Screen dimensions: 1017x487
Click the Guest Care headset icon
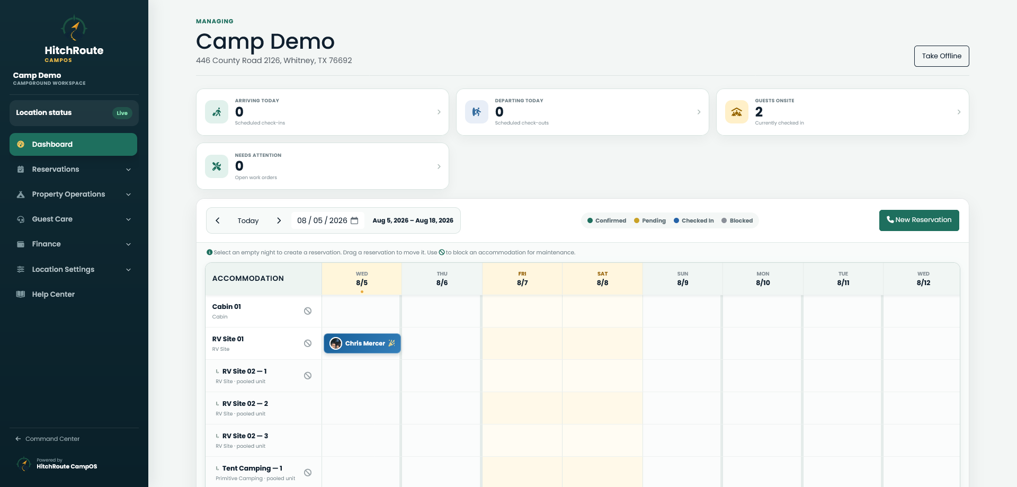coord(21,219)
